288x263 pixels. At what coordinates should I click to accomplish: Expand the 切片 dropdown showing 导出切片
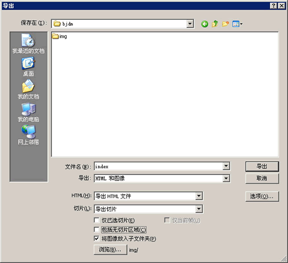coord(199,209)
